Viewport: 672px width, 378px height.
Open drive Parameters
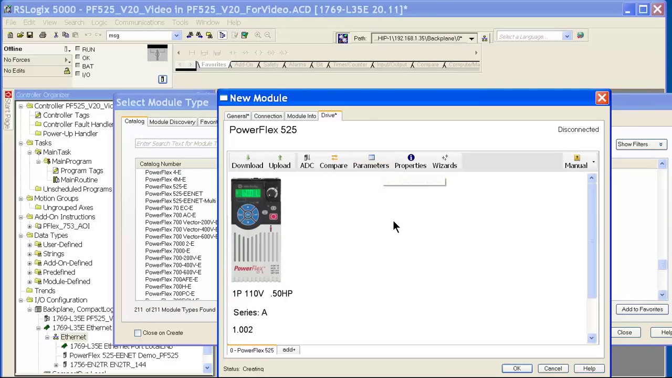coord(371,162)
